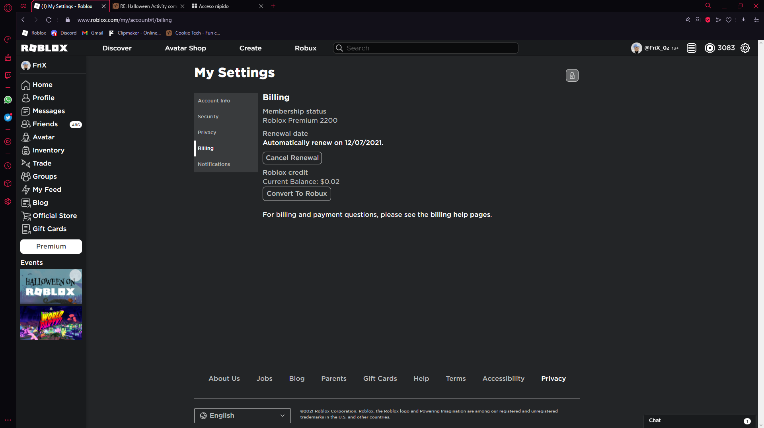Open Roblox settings gear icon

pos(745,48)
